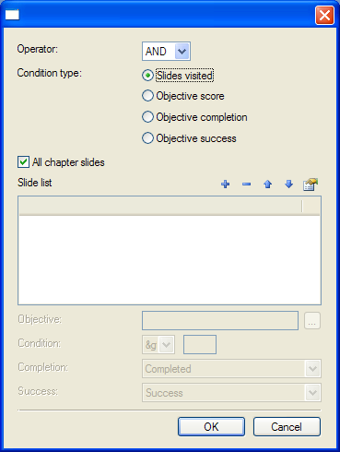Confirm with the OK button
Viewport: 340px width, 452px height.
211,427
